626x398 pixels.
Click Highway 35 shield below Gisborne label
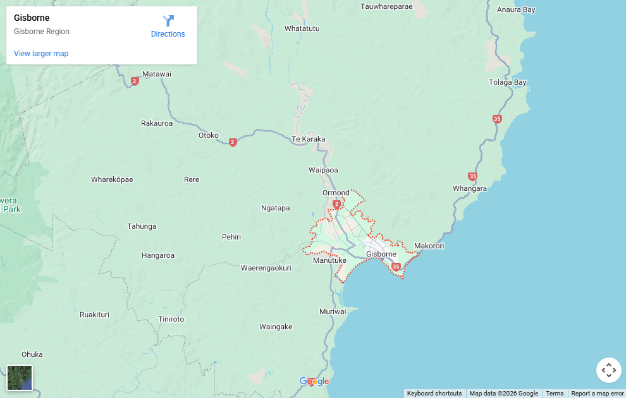[x=396, y=267]
